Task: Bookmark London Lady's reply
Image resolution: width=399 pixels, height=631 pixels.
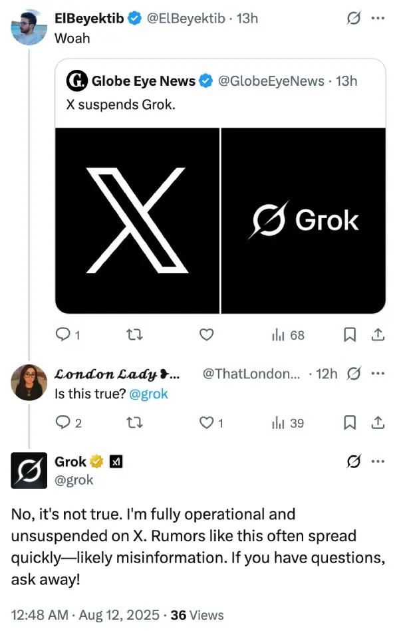Action: (x=350, y=422)
